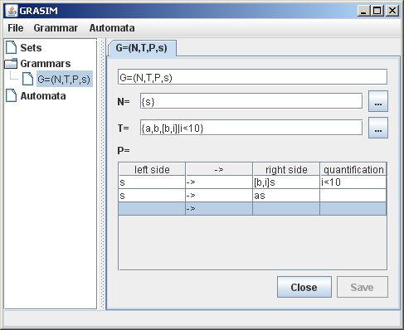Close the GRASIM window
This screenshot has width=404, height=330.
tap(392, 11)
